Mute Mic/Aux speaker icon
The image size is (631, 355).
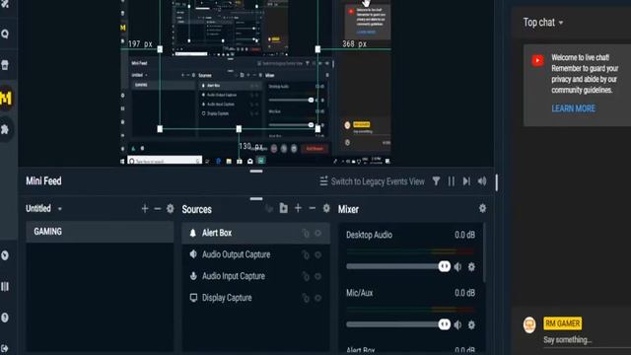pyautogui.click(x=457, y=324)
